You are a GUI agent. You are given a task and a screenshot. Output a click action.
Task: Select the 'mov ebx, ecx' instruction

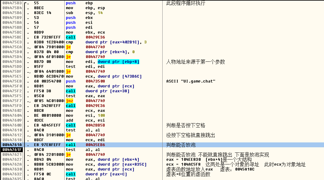85,32
